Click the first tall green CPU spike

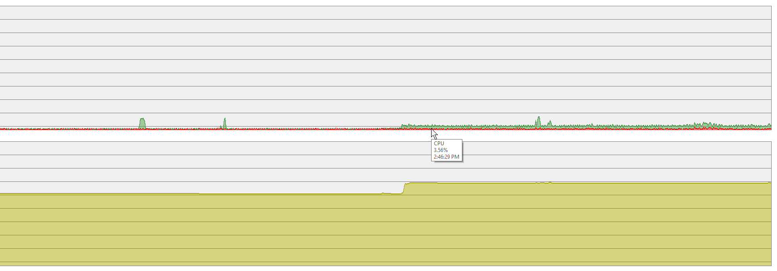(142, 123)
